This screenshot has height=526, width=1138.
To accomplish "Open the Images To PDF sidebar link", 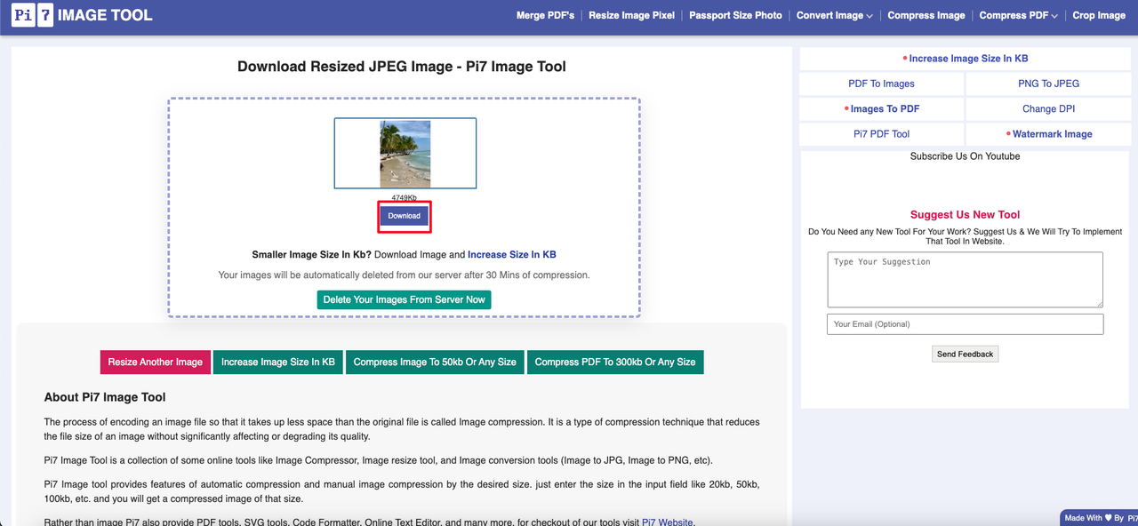I will (882, 108).
